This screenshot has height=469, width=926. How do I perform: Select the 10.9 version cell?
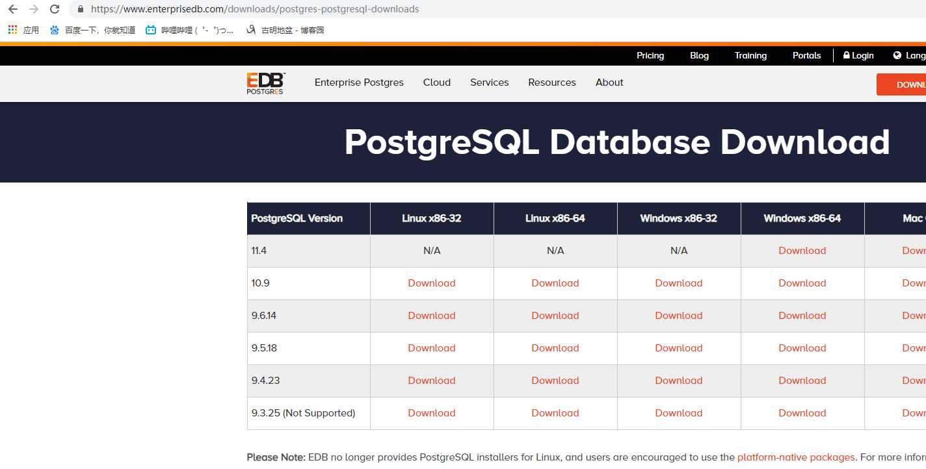coord(309,283)
